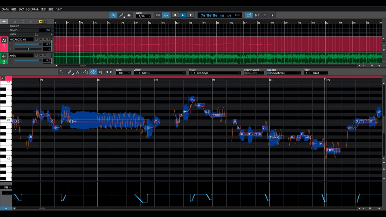The width and height of the screenshot is (386, 217).
Task: Click E button on Audio track
Action: pos(37,55)
